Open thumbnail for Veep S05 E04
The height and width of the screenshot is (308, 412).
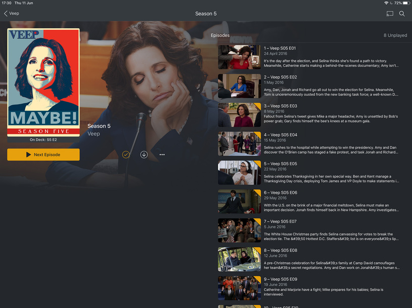point(240,143)
